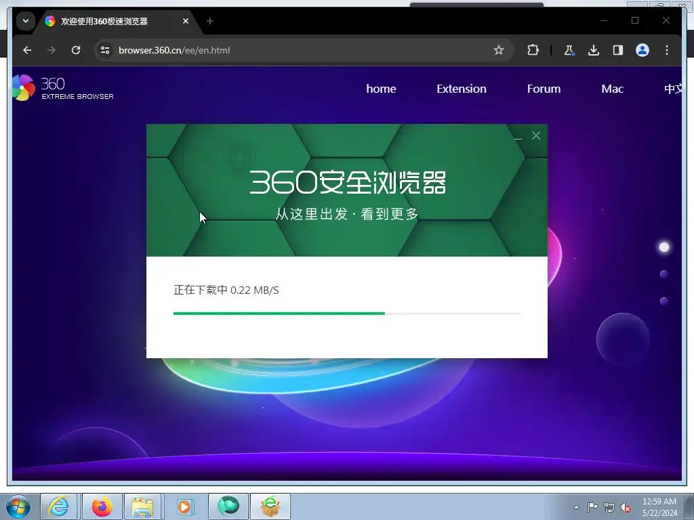Open Chrome Labs flask icon

coord(569,50)
